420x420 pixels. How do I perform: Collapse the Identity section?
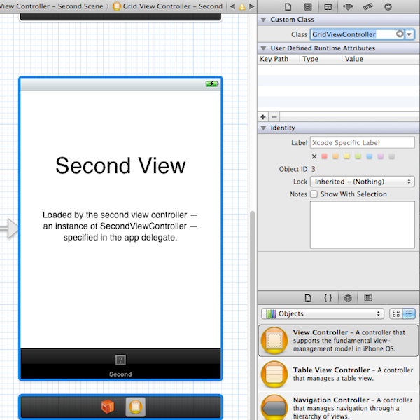tap(264, 128)
